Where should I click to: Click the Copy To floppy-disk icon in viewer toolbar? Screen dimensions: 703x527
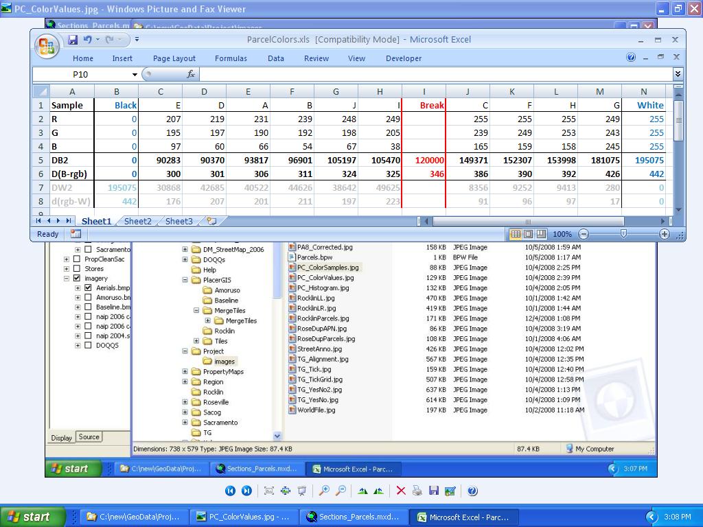[x=434, y=491]
